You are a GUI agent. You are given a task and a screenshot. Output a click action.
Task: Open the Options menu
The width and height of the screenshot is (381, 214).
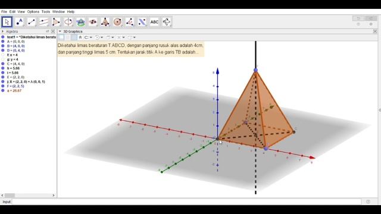click(33, 12)
